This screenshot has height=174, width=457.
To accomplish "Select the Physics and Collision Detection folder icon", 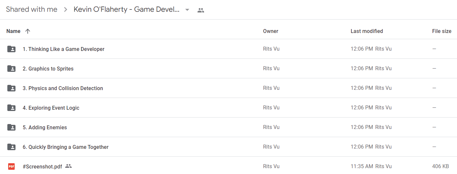I will coord(11,88).
